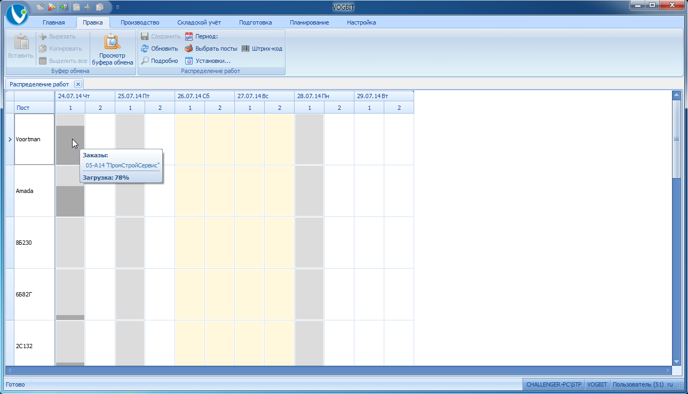Click the Период calendar button
This screenshot has width=688, height=394.
tap(201, 36)
